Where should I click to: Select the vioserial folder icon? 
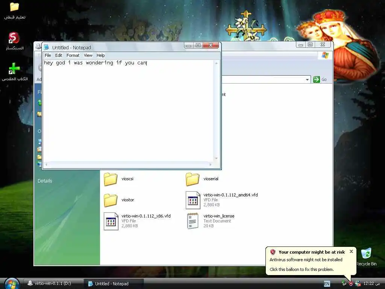pyautogui.click(x=192, y=179)
